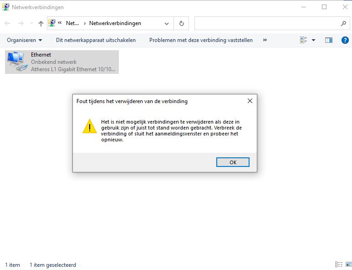Expand breadcrumb arrow before Netwerkverbindingen
This screenshot has height=270, width=352.
tap(85, 23)
